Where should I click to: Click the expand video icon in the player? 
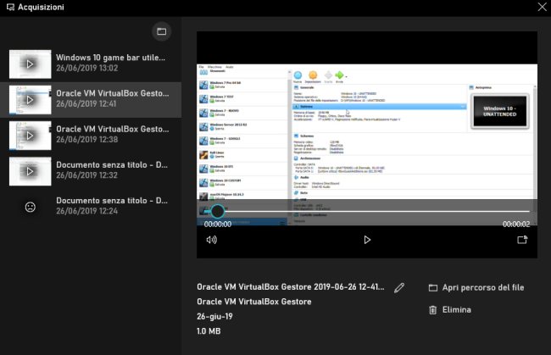(x=522, y=240)
